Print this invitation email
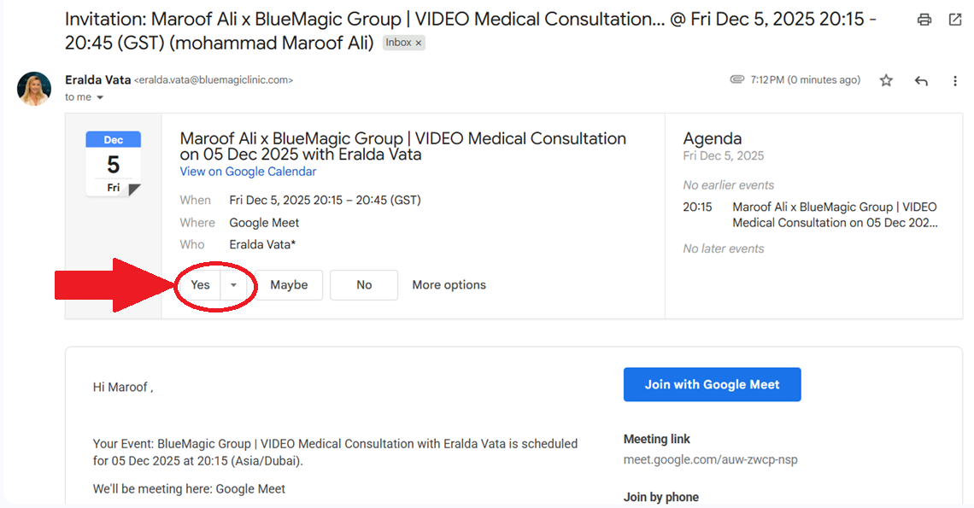Viewport: 974px width, 508px height. [924, 20]
